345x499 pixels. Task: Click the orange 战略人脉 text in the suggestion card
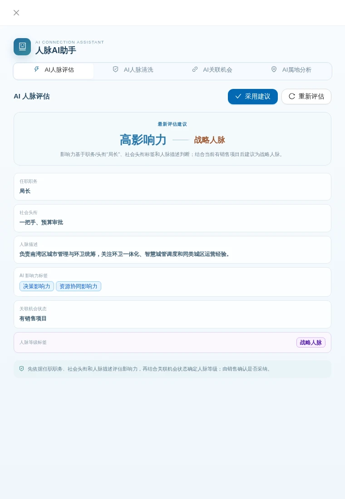click(210, 140)
